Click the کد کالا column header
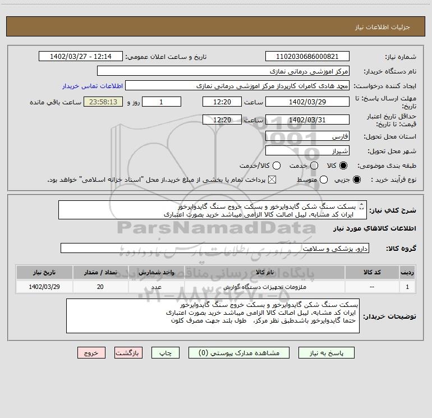Screen dimensions: 432x418 (372, 272)
